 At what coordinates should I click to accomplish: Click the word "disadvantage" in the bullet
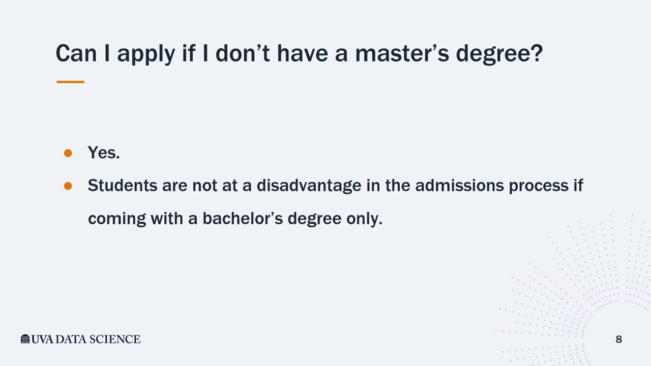click(x=309, y=186)
